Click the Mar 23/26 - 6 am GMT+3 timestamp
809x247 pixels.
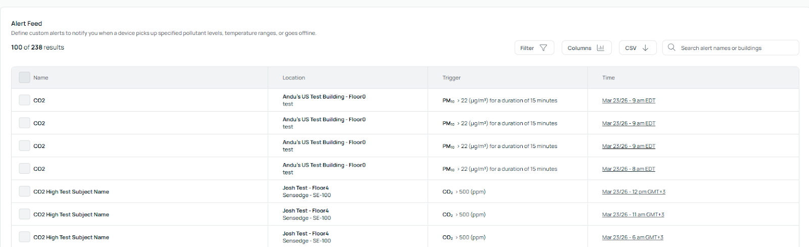click(x=633, y=237)
